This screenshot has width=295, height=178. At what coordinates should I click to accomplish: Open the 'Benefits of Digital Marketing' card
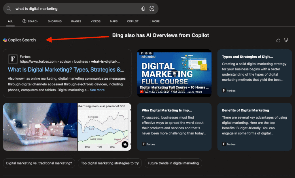click(x=254, y=126)
